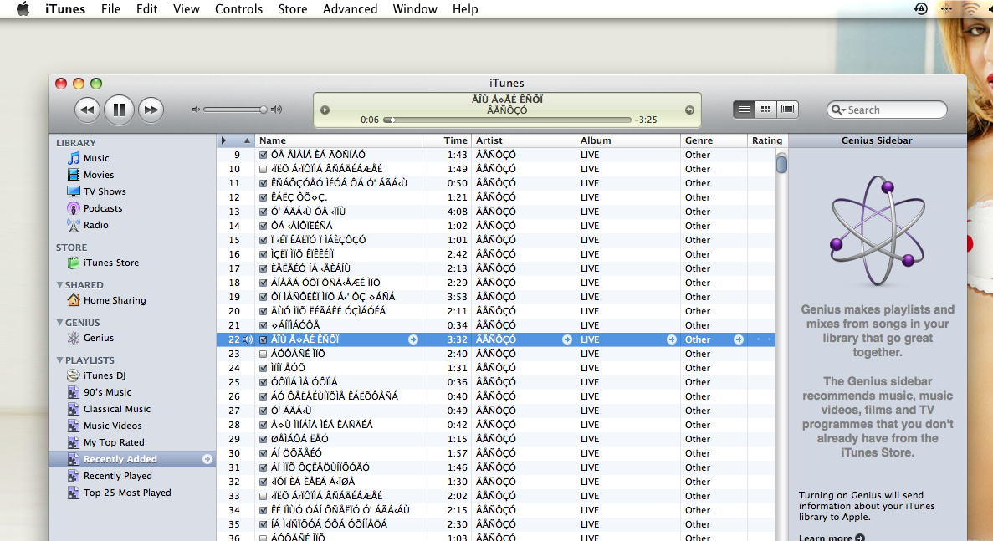993x541 pixels.
Task: Uncheck the checkbox for track 27
Action: [x=263, y=411]
